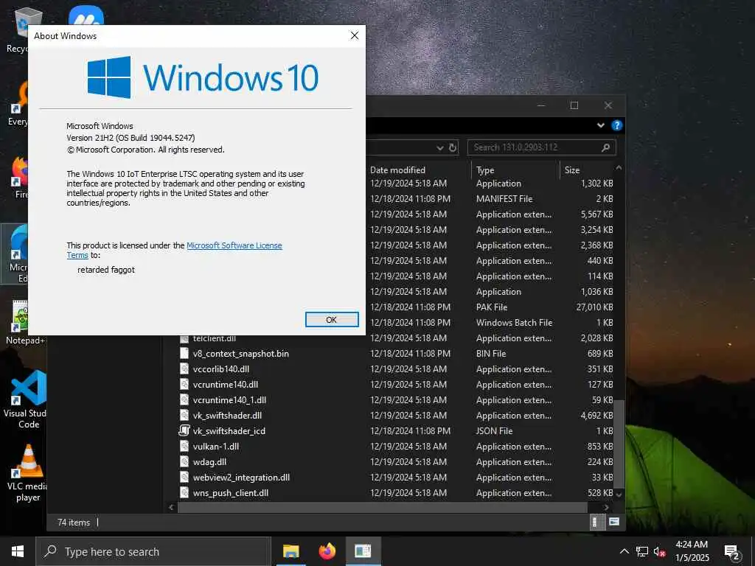Select the file vk_swiftshader.dll

pyautogui.click(x=227, y=416)
